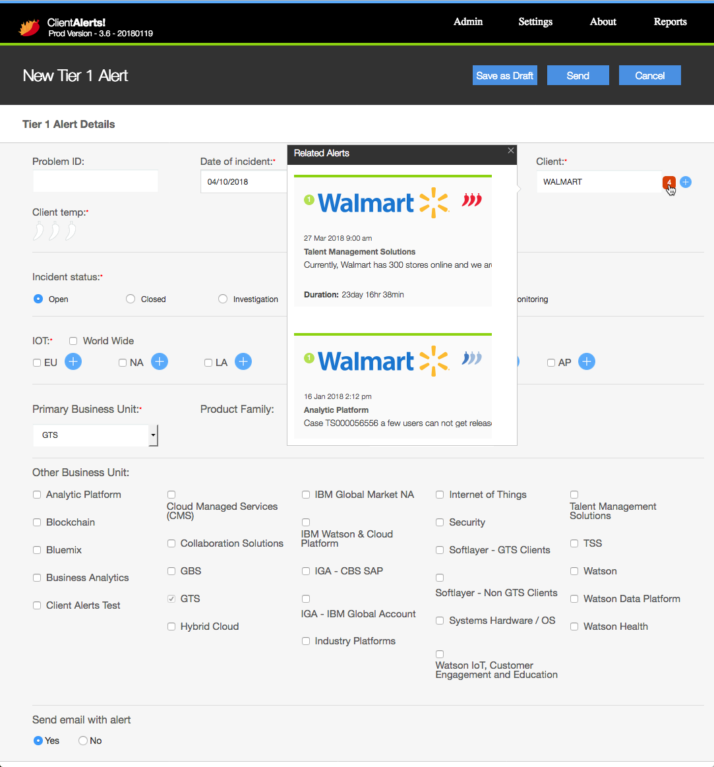Open the Primary Business Unit dropdown
The height and width of the screenshot is (767, 714).
96,435
